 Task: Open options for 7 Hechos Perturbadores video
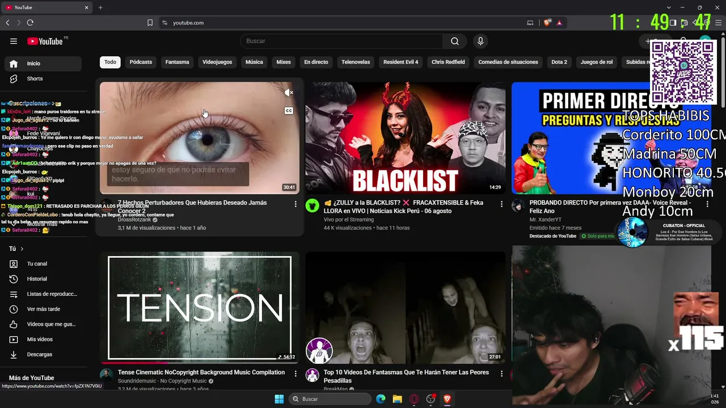(296, 204)
